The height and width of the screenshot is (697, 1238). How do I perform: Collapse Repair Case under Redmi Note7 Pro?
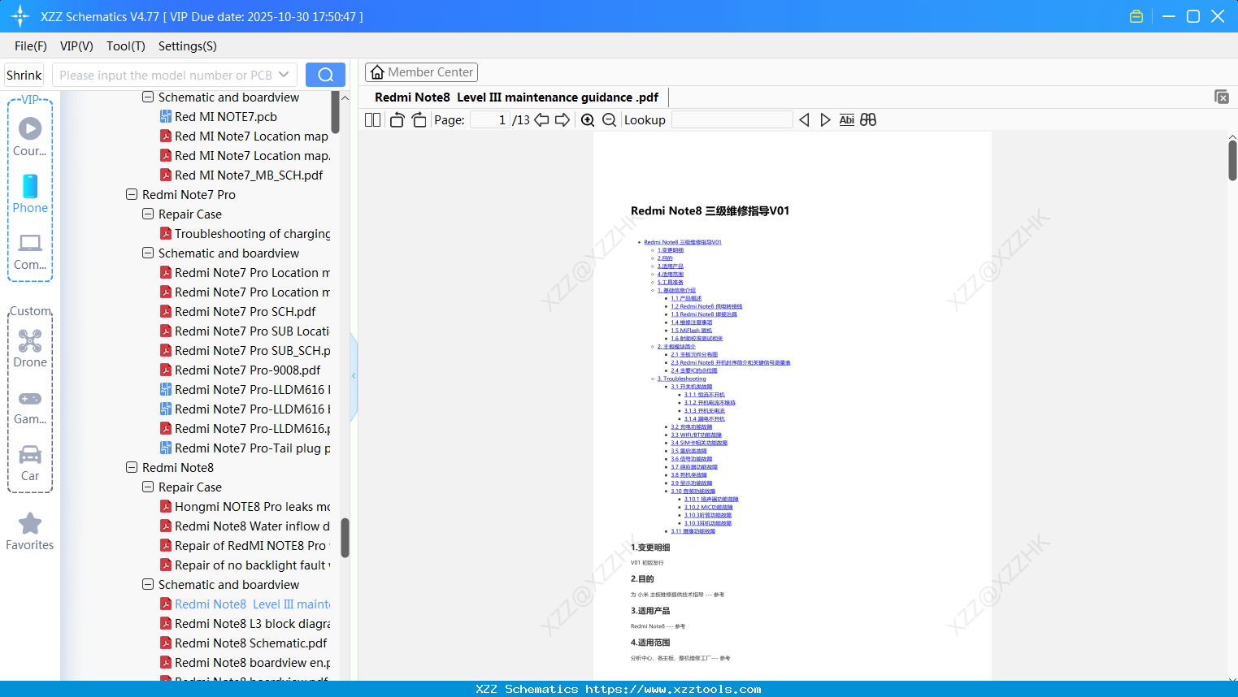point(148,214)
